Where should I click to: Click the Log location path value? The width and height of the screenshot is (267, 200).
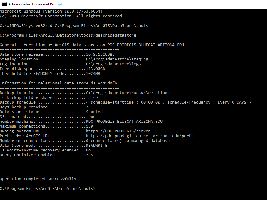point(113,64)
